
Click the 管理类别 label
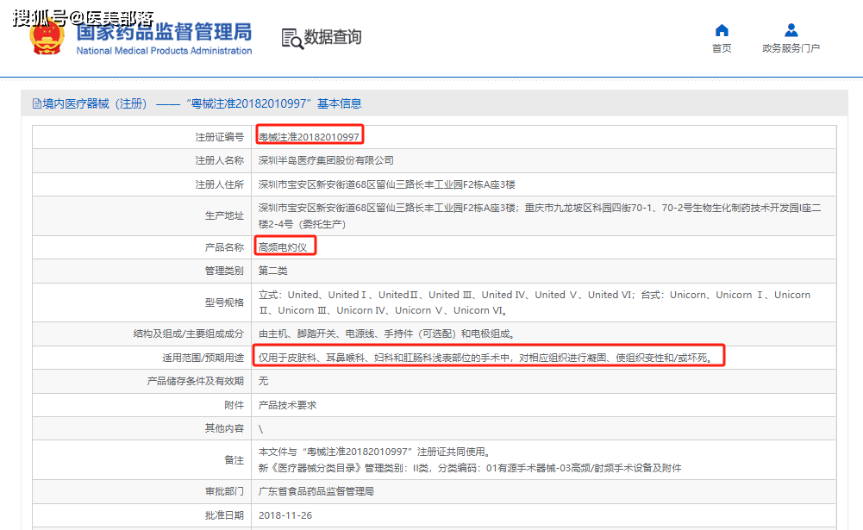tap(224, 271)
